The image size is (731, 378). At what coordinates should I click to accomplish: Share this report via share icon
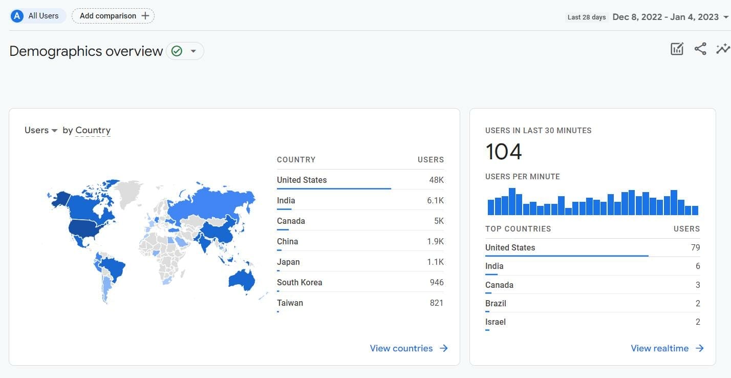700,49
